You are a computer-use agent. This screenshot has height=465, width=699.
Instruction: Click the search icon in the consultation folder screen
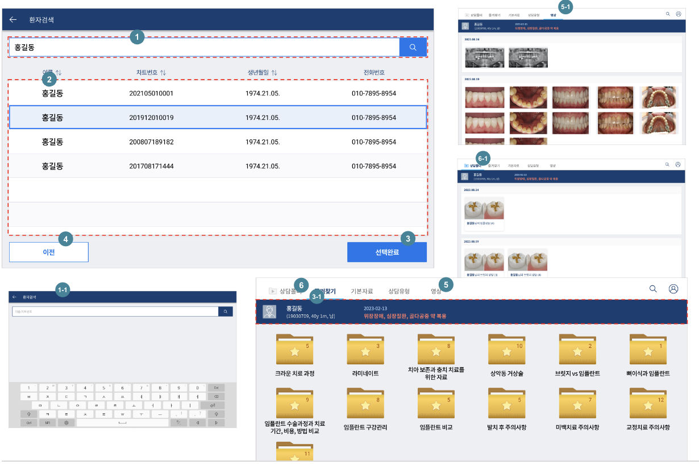click(x=668, y=164)
